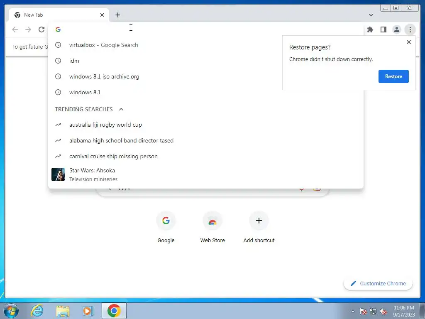Click the Star Wars Ahsoka thumbnail
This screenshot has width=425, height=319.
coord(58,174)
